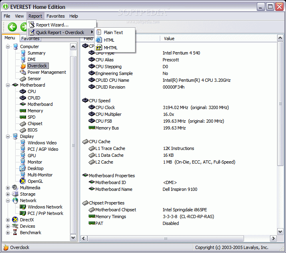286x253 pixels.
Task: Collapse the Network tree node
Action: (8, 200)
